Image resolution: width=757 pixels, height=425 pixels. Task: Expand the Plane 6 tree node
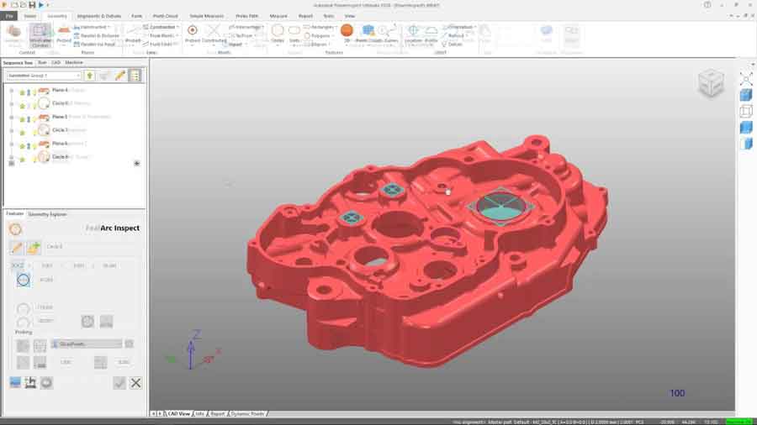pos(12,144)
